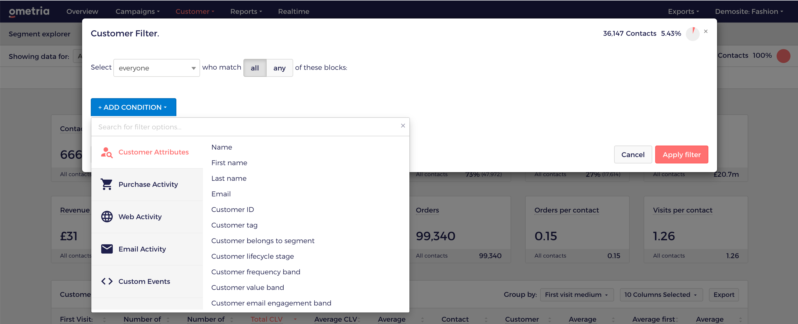
Task: Sort by Total CLV column arrow
Action: pyautogui.click(x=295, y=319)
